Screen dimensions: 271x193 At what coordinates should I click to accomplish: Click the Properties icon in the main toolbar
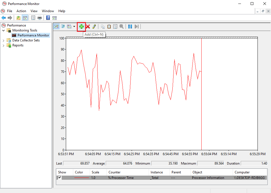[x=33, y=18]
